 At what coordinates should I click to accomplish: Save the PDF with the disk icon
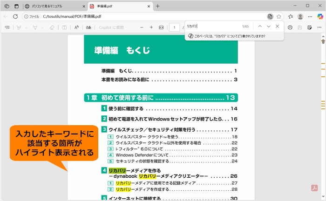tap(299, 27)
